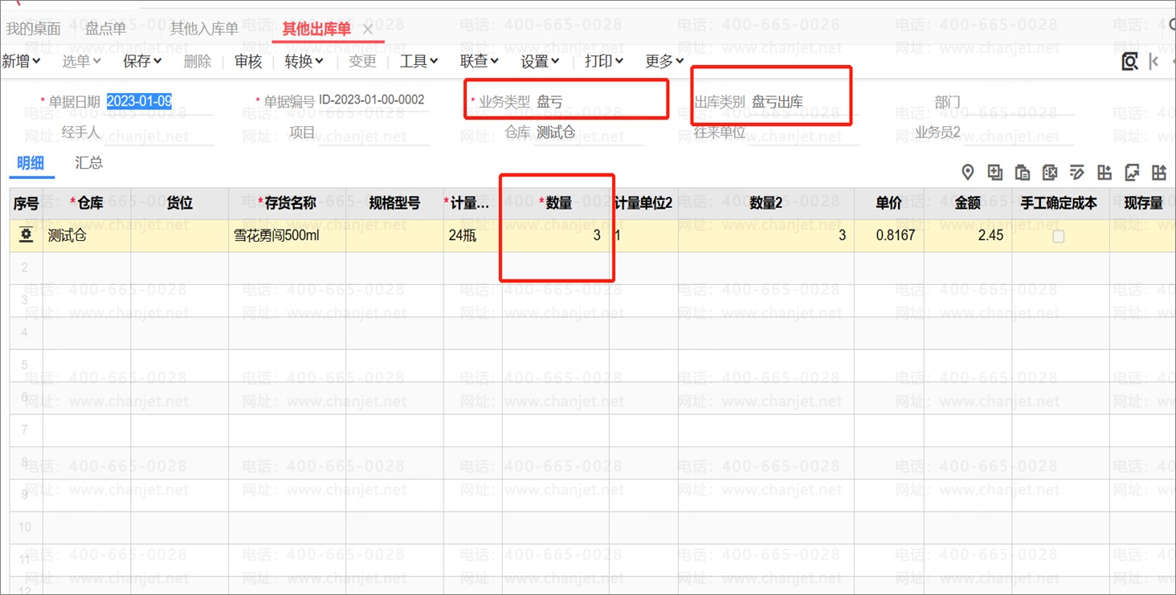This screenshot has height=595, width=1176.
Task: Click the 数量2 cell showing 3 in row 1
Action: tap(766, 236)
